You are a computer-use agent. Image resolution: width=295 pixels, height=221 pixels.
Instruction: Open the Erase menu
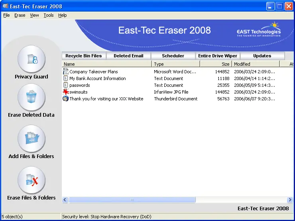coord(20,15)
